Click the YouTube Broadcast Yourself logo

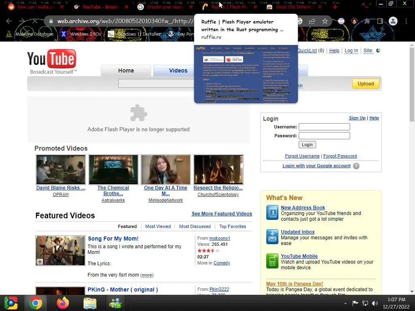(52, 62)
